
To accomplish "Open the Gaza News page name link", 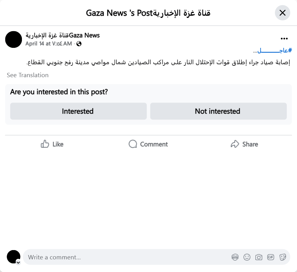I will (x=63, y=35).
